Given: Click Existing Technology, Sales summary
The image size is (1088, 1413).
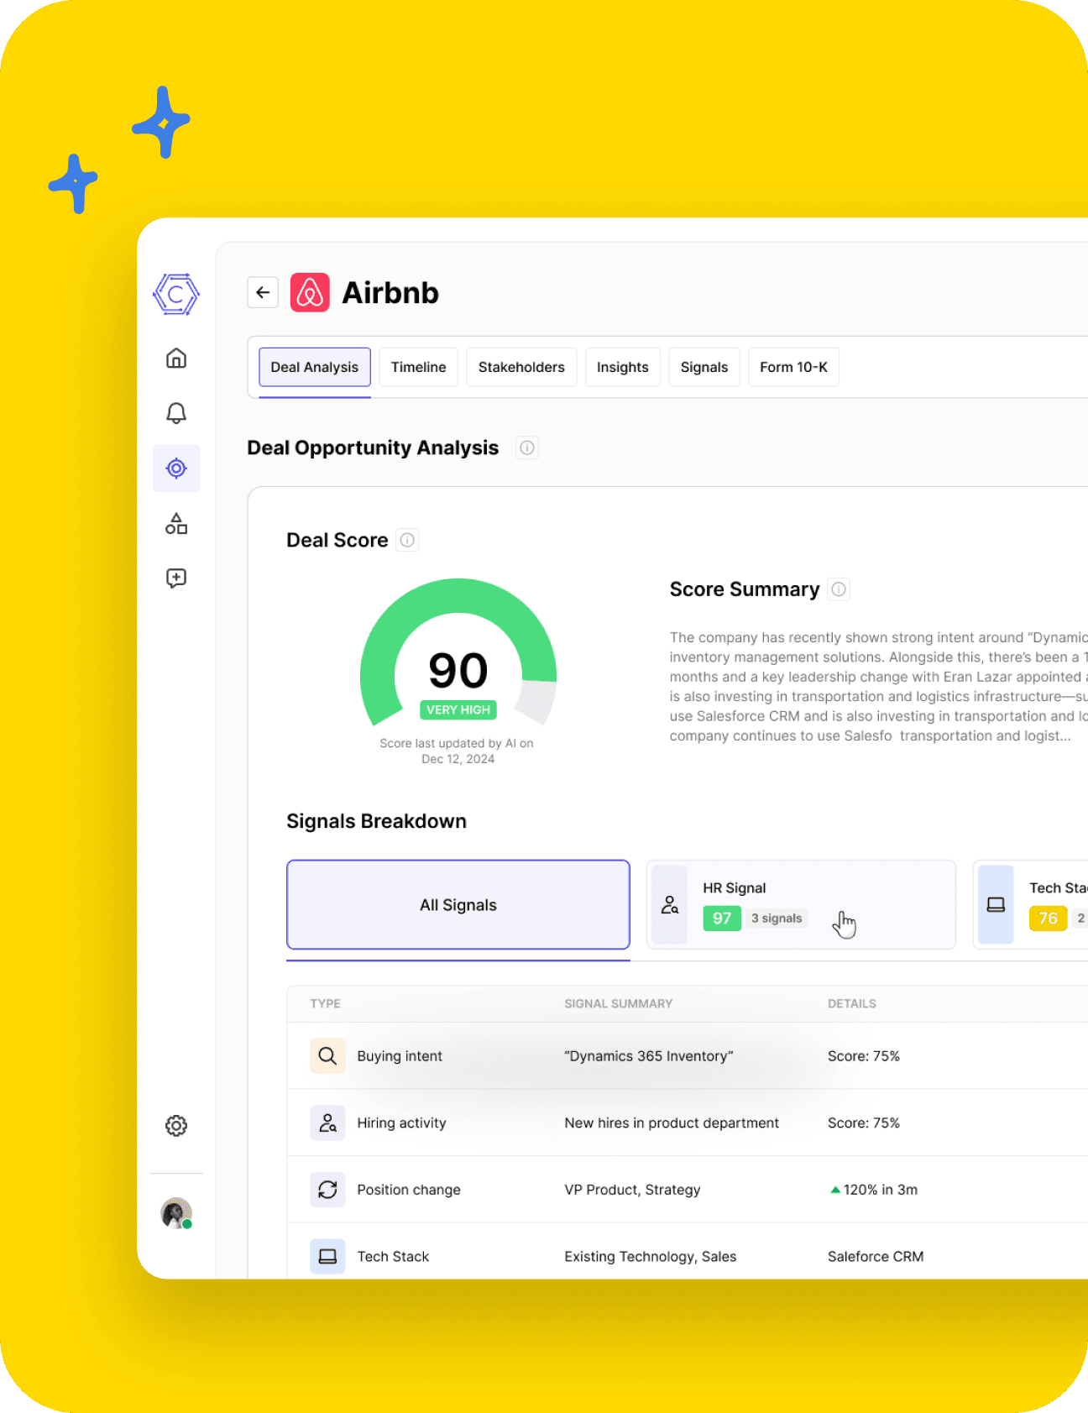Looking at the screenshot, I should [x=651, y=1257].
